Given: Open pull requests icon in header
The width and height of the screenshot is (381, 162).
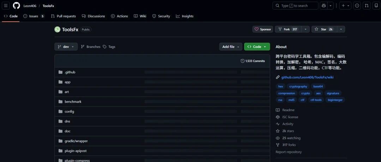Looking at the screenshot, I should [x=367, y=6].
